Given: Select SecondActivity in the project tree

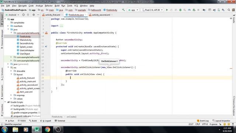Looking at the screenshot, I should coord(27,44).
